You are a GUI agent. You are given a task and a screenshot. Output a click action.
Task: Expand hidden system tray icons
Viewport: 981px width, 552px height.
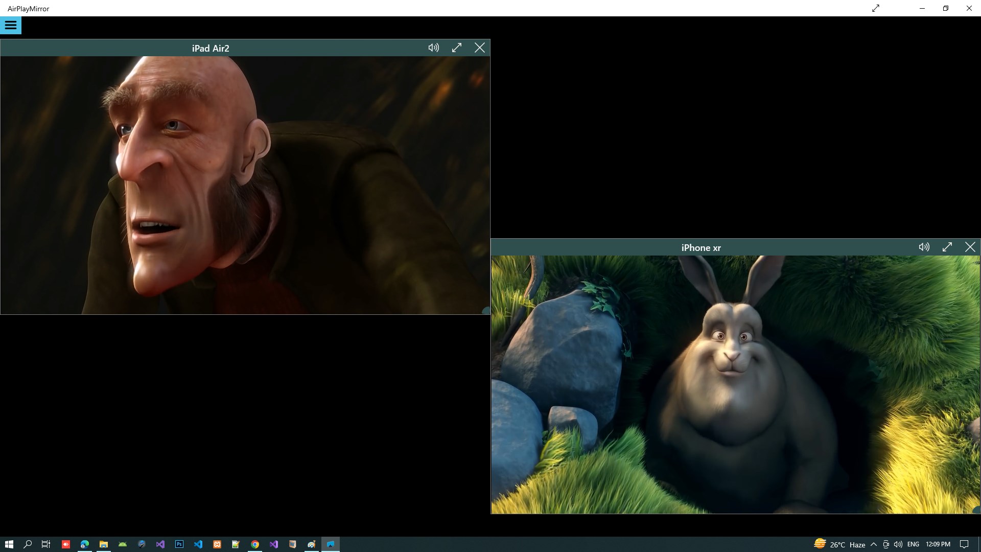[873, 544]
